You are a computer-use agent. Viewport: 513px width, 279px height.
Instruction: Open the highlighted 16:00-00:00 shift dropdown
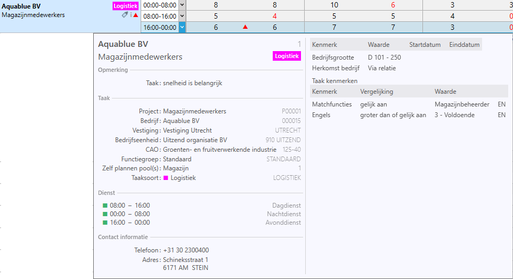pos(182,27)
